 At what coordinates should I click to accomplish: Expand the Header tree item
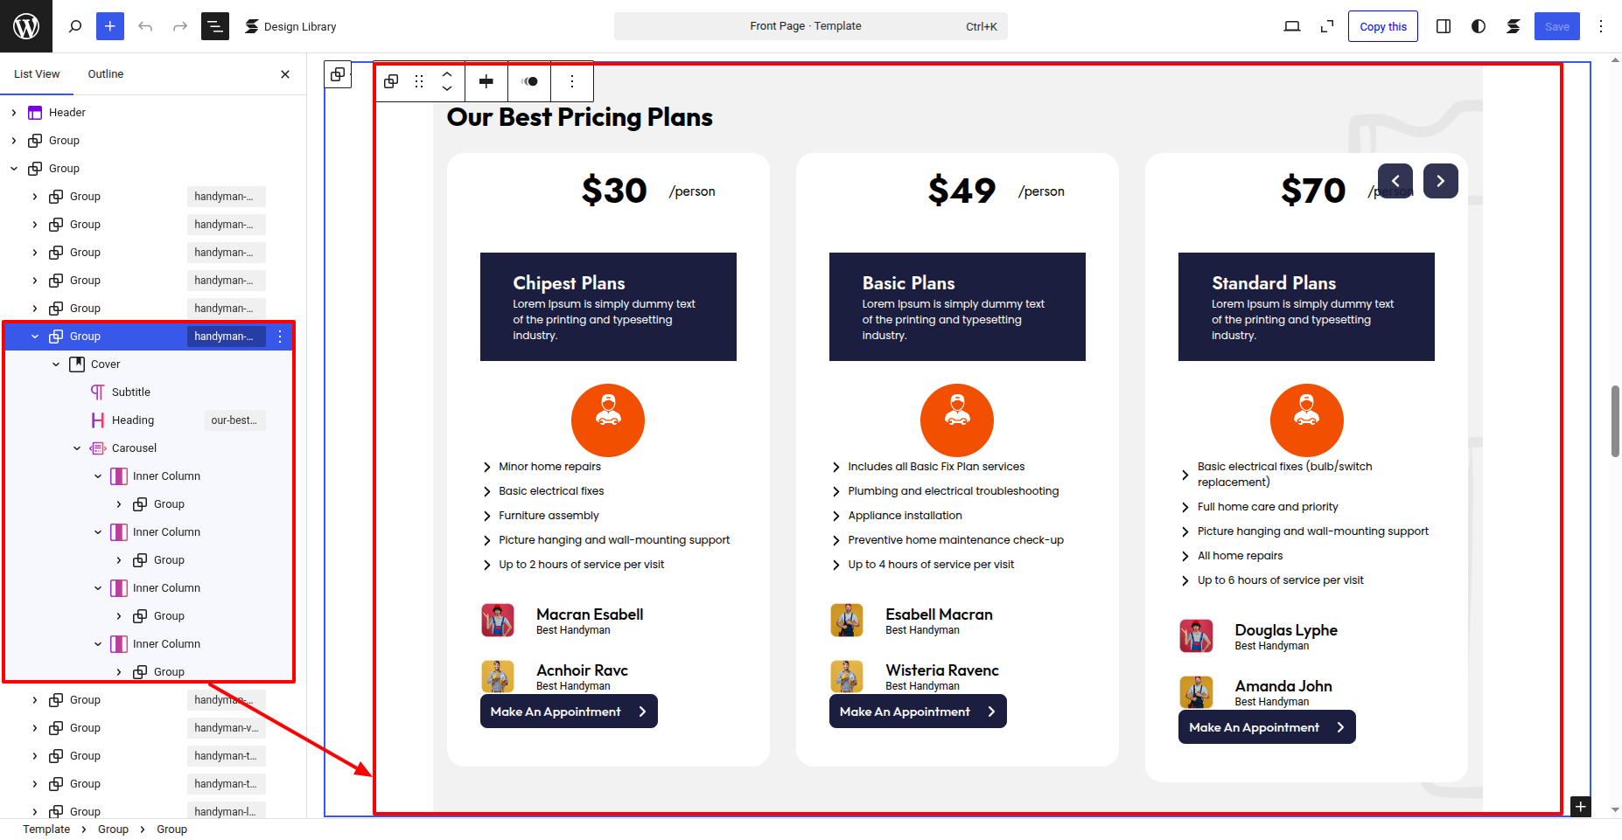point(14,113)
